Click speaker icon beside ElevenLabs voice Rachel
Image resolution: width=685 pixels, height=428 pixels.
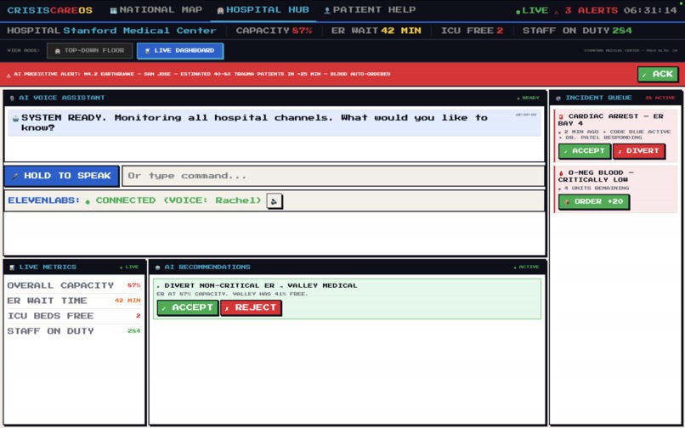[x=275, y=201]
